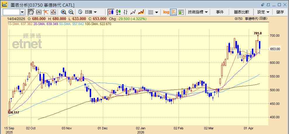
Task: Click the 儲存 save button
Action: pyautogui.click(x=280, y=12)
